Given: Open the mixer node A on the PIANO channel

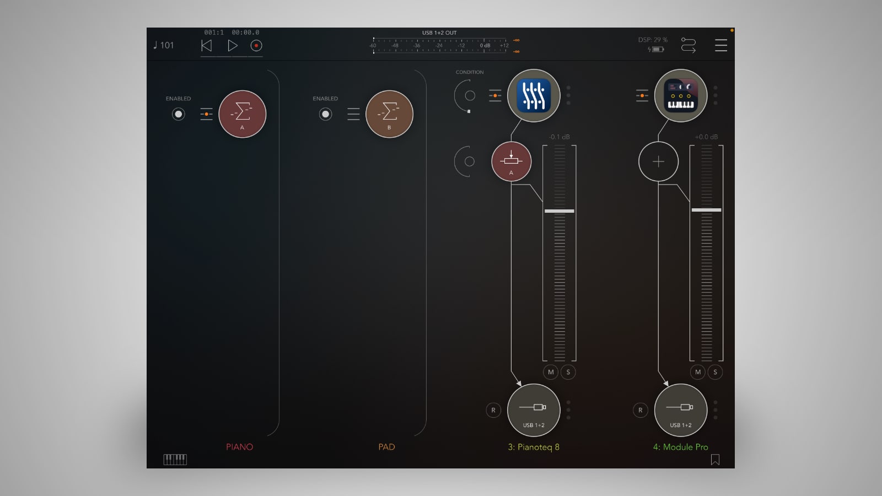Looking at the screenshot, I should coord(241,114).
